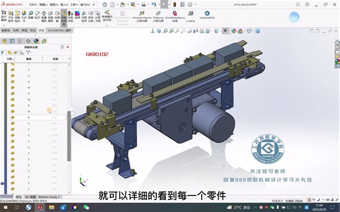Switch to the FeatureManager design tree tab
340x212 pixels.
5,41
